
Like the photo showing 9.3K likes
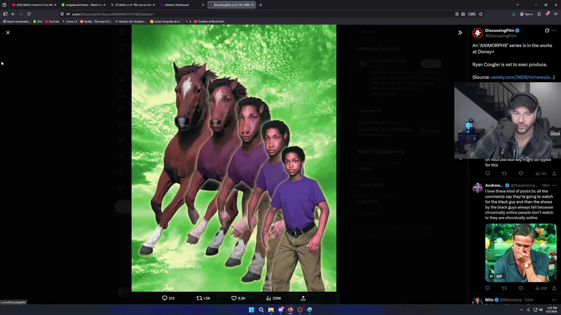[x=238, y=298]
